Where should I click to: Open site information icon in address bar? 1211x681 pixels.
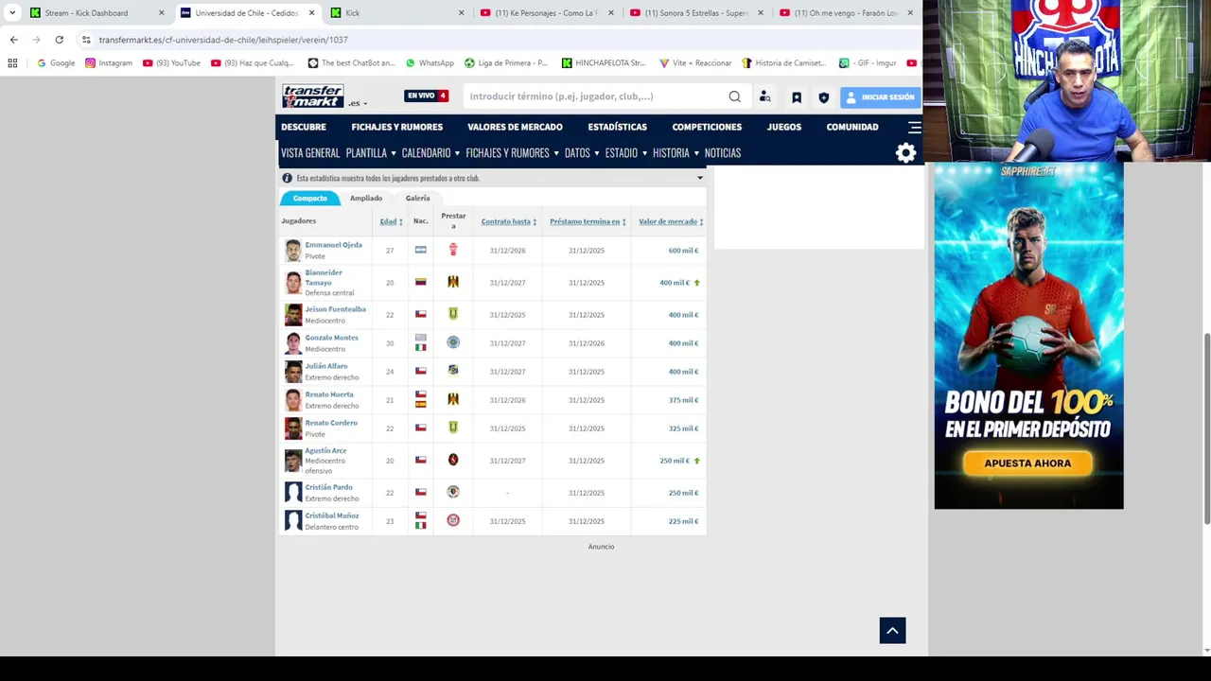coord(86,40)
